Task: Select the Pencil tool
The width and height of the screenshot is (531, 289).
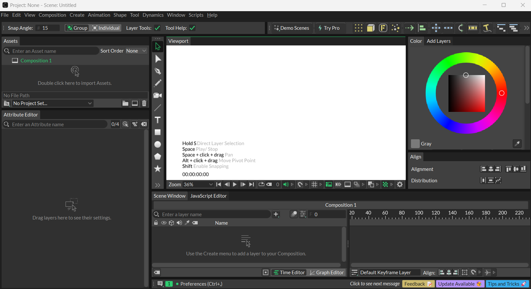Action: (x=158, y=83)
